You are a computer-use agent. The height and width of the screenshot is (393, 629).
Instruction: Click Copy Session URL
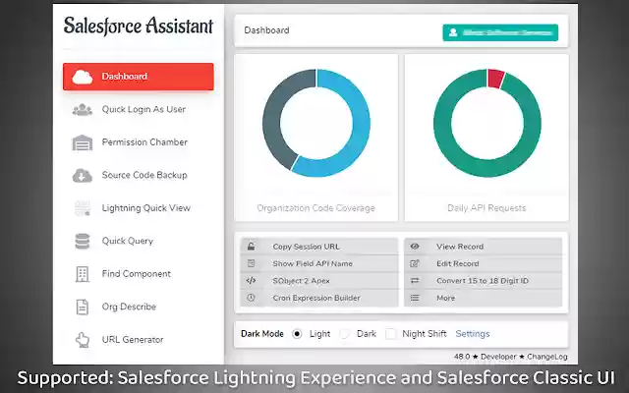[x=319, y=247]
